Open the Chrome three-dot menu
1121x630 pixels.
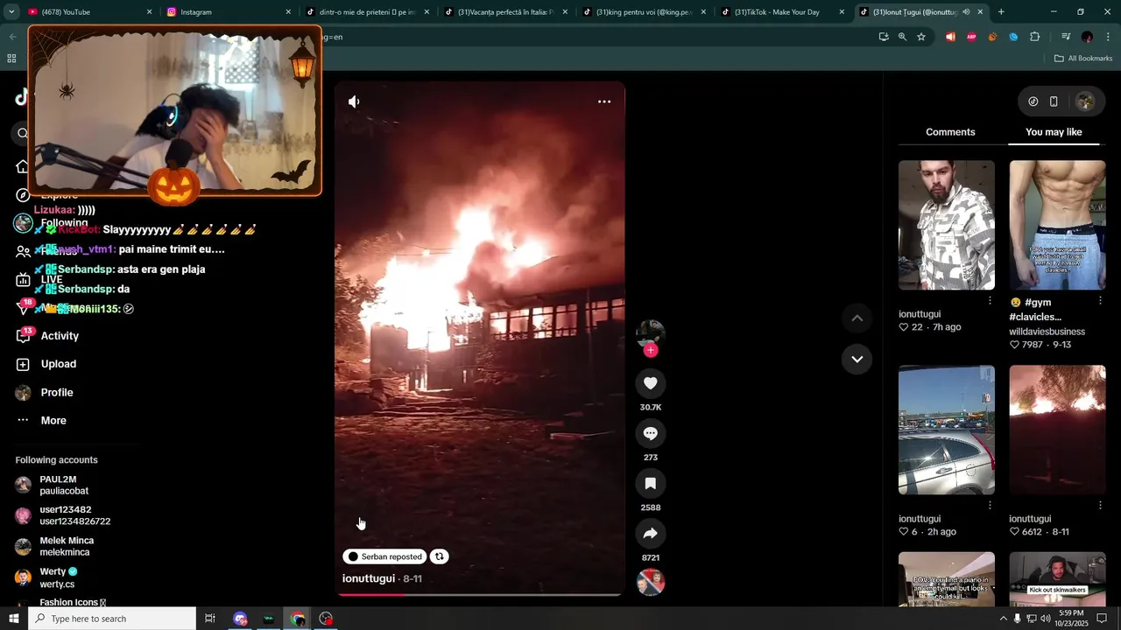pyautogui.click(x=1108, y=37)
